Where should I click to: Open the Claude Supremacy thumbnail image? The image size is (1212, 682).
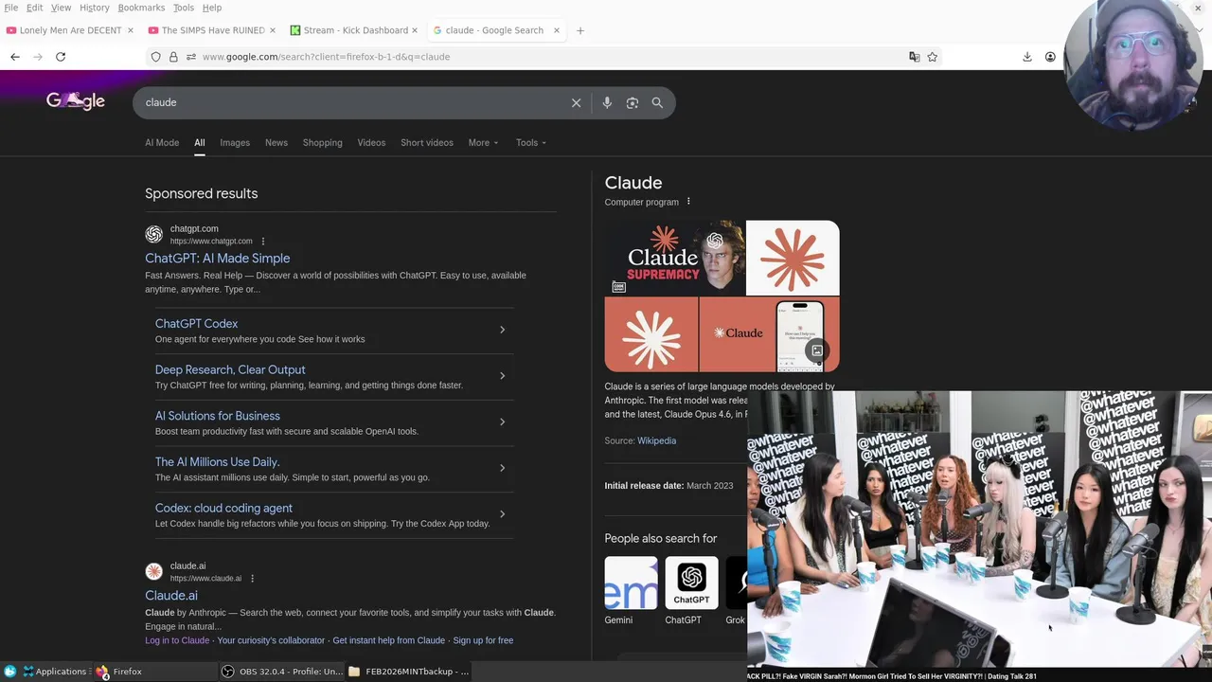coord(674,258)
